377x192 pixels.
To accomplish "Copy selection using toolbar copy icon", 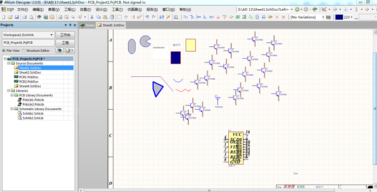I will tap(99, 17).
